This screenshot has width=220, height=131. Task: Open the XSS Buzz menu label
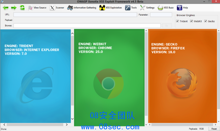click(x=169, y=8)
